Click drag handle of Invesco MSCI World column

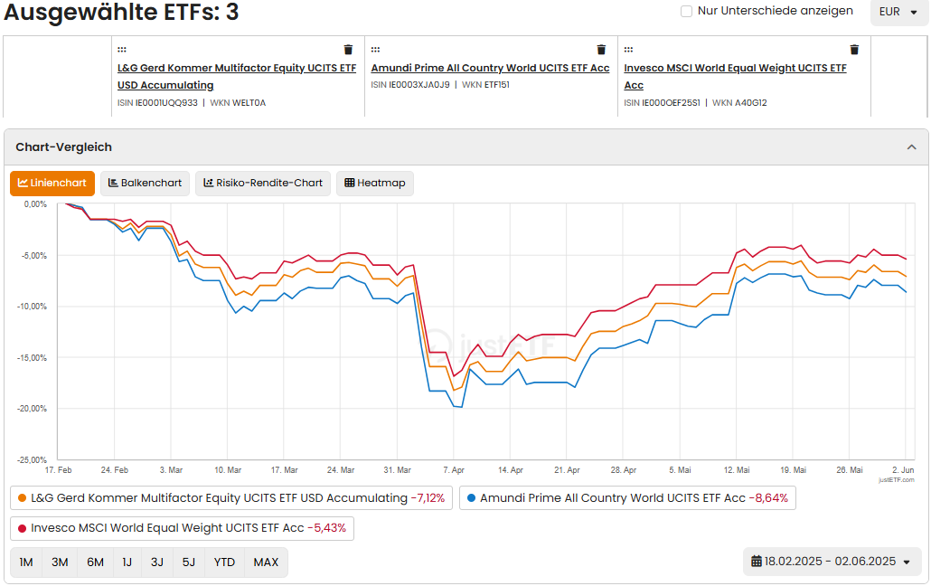628,50
